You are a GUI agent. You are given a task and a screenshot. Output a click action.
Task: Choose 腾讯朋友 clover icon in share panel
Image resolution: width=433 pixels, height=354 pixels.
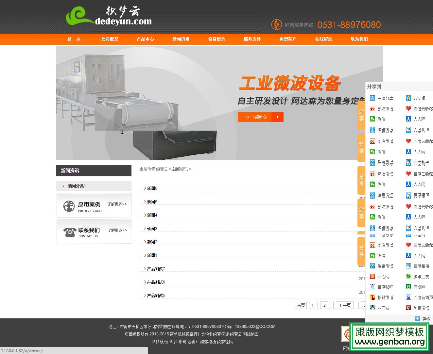click(x=408, y=276)
